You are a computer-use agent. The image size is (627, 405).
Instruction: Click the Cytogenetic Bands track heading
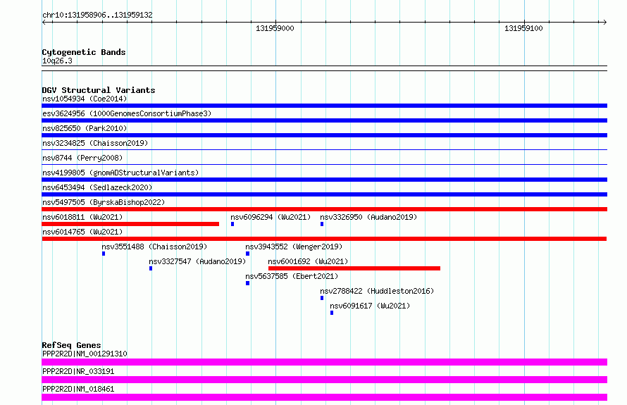tap(84, 52)
